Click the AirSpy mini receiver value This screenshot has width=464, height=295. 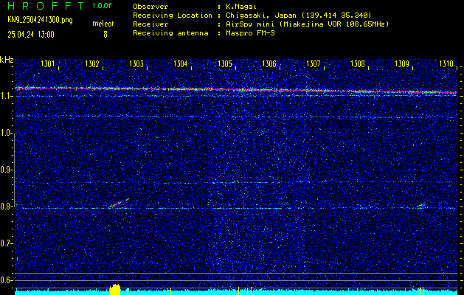click(308, 24)
